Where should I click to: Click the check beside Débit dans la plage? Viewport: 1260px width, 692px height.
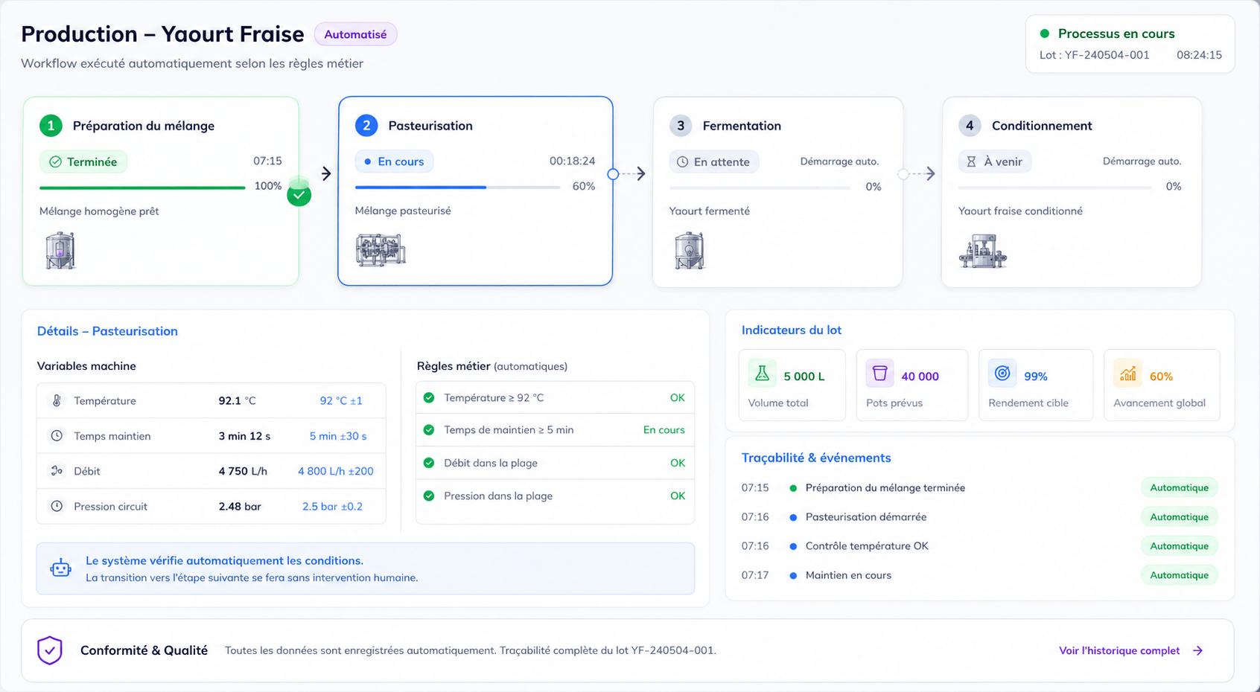429,463
